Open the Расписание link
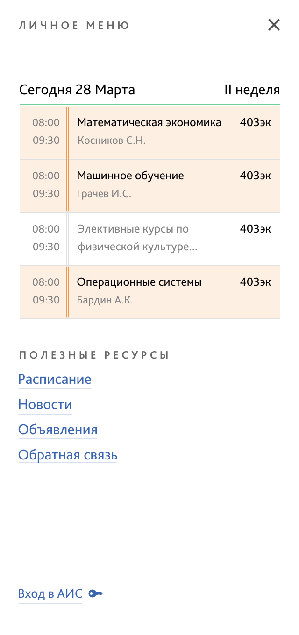299x635 pixels. (55, 379)
